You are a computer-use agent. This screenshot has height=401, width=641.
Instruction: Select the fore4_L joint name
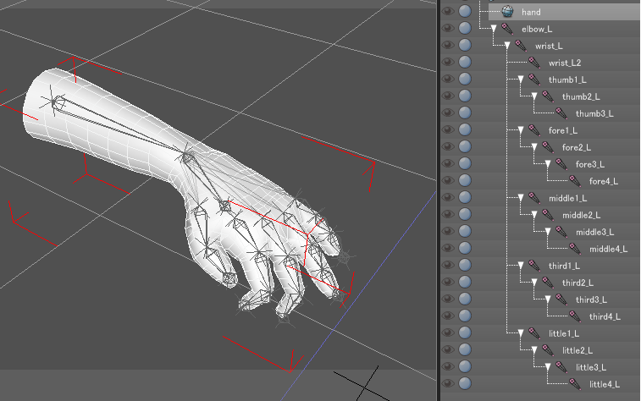point(604,181)
